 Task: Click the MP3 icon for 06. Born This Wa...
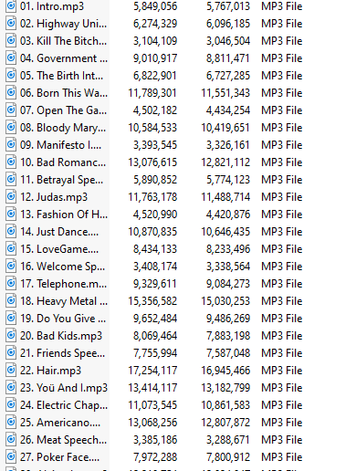click(x=11, y=92)
